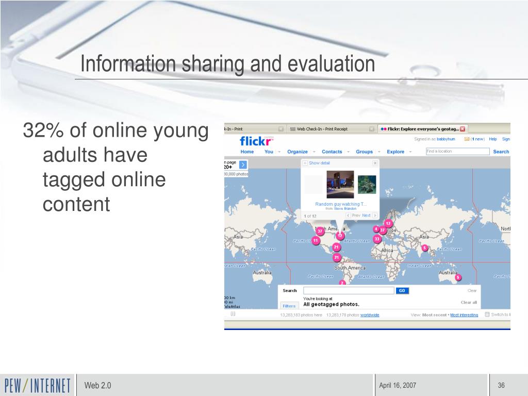This screenshot has height=396, width=528.
Task: Select the 37 marker in North America
Action: [320, 230]
